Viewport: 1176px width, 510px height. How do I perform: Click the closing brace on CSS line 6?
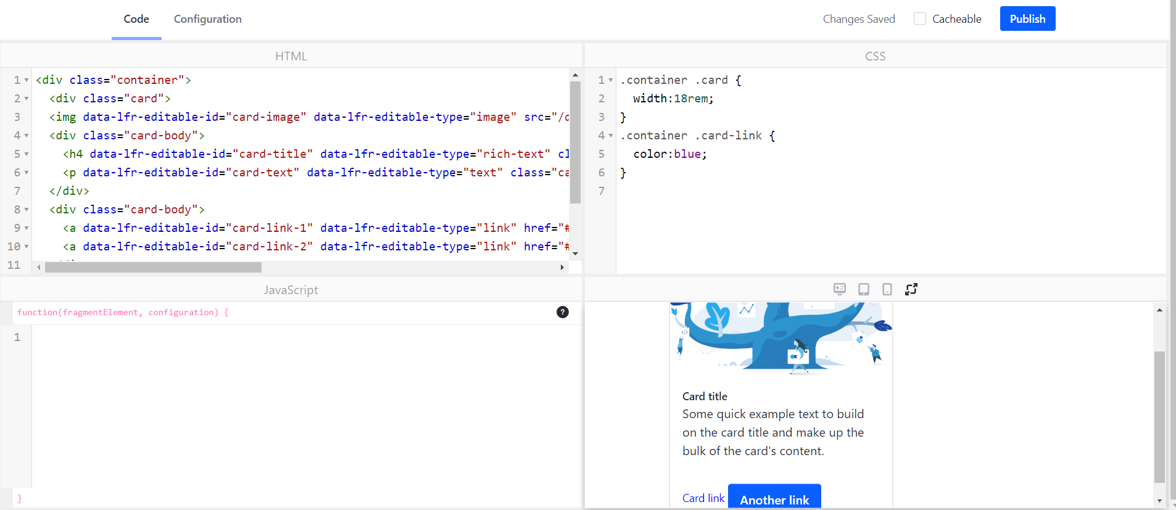623,173
